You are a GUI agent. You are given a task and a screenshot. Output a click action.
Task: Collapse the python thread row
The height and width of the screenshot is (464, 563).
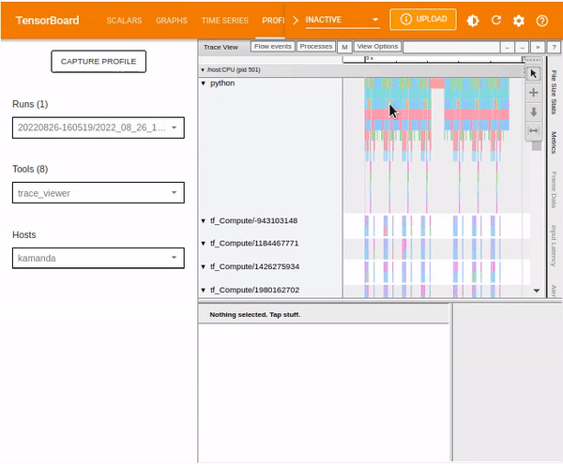(204, 83)
